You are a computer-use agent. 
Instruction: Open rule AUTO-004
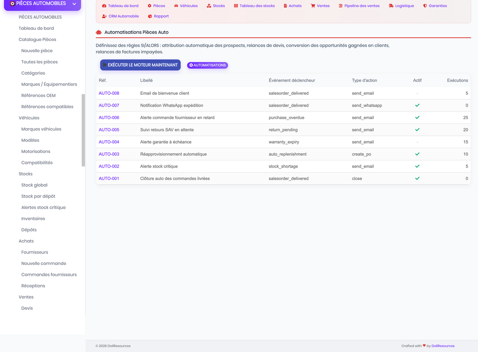click(x=109, y=142)
